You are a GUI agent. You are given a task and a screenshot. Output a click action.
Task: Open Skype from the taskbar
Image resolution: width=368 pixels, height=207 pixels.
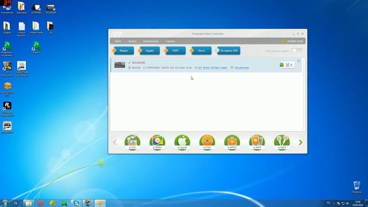pos(76,203)
